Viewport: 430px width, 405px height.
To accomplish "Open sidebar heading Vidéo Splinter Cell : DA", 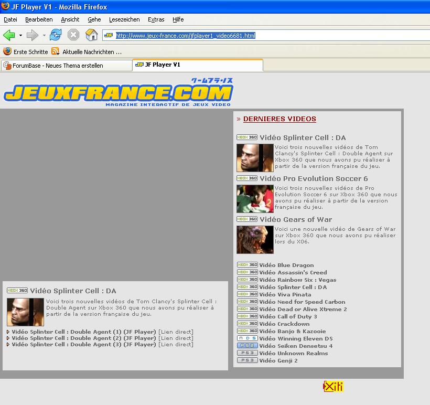I will 303,137.
